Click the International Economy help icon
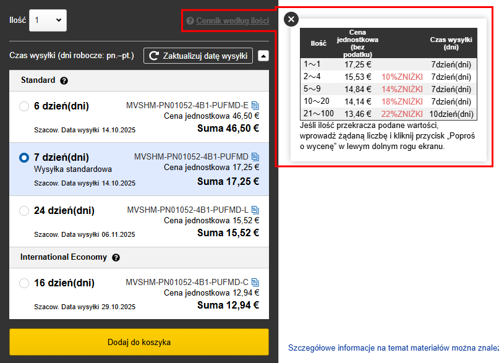Viewport: 499px width, 363px height. coord(116,257)
